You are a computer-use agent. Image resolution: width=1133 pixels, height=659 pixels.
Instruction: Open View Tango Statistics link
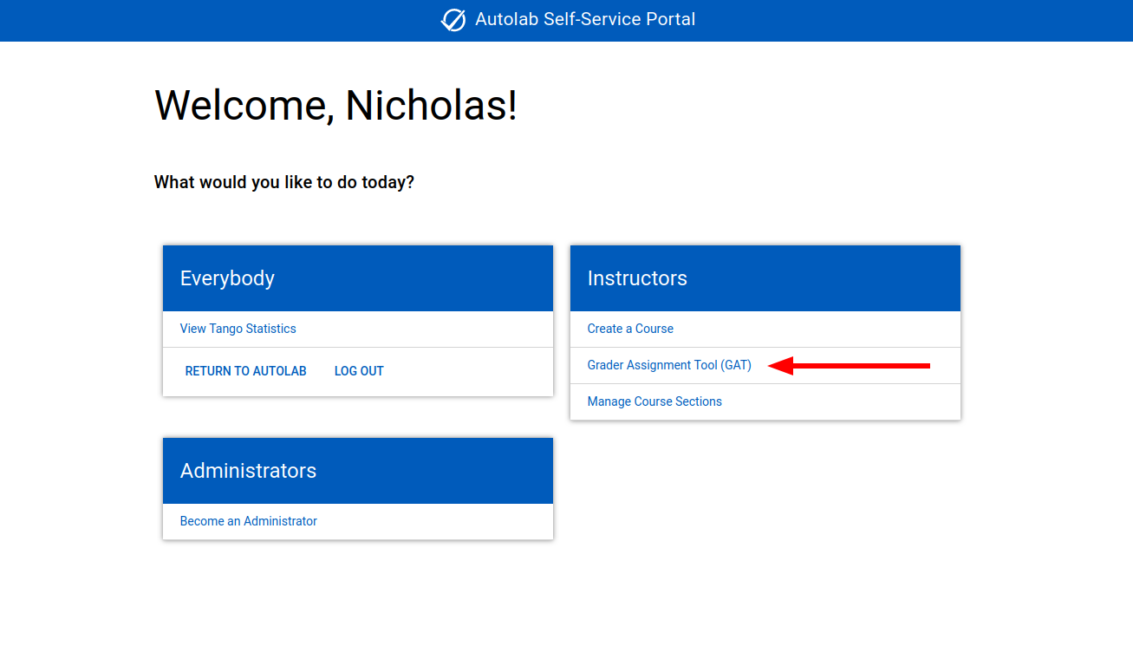coord(238,329)
